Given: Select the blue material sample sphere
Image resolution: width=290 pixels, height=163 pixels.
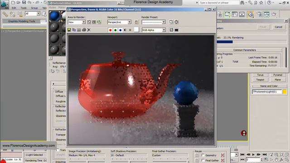Looking at the screenshot, I should click(54, 16).
